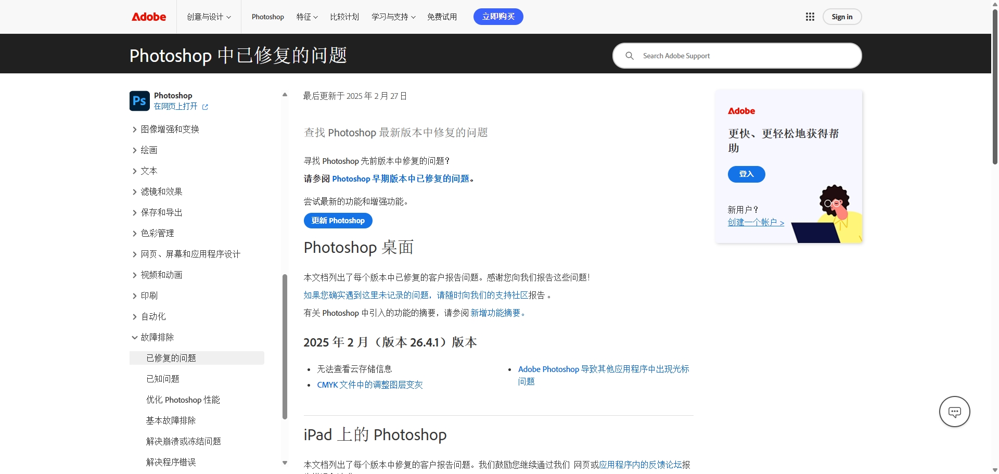
Task: Open 免费试用 in the navigation bar
Action: (x=442, y=17)
